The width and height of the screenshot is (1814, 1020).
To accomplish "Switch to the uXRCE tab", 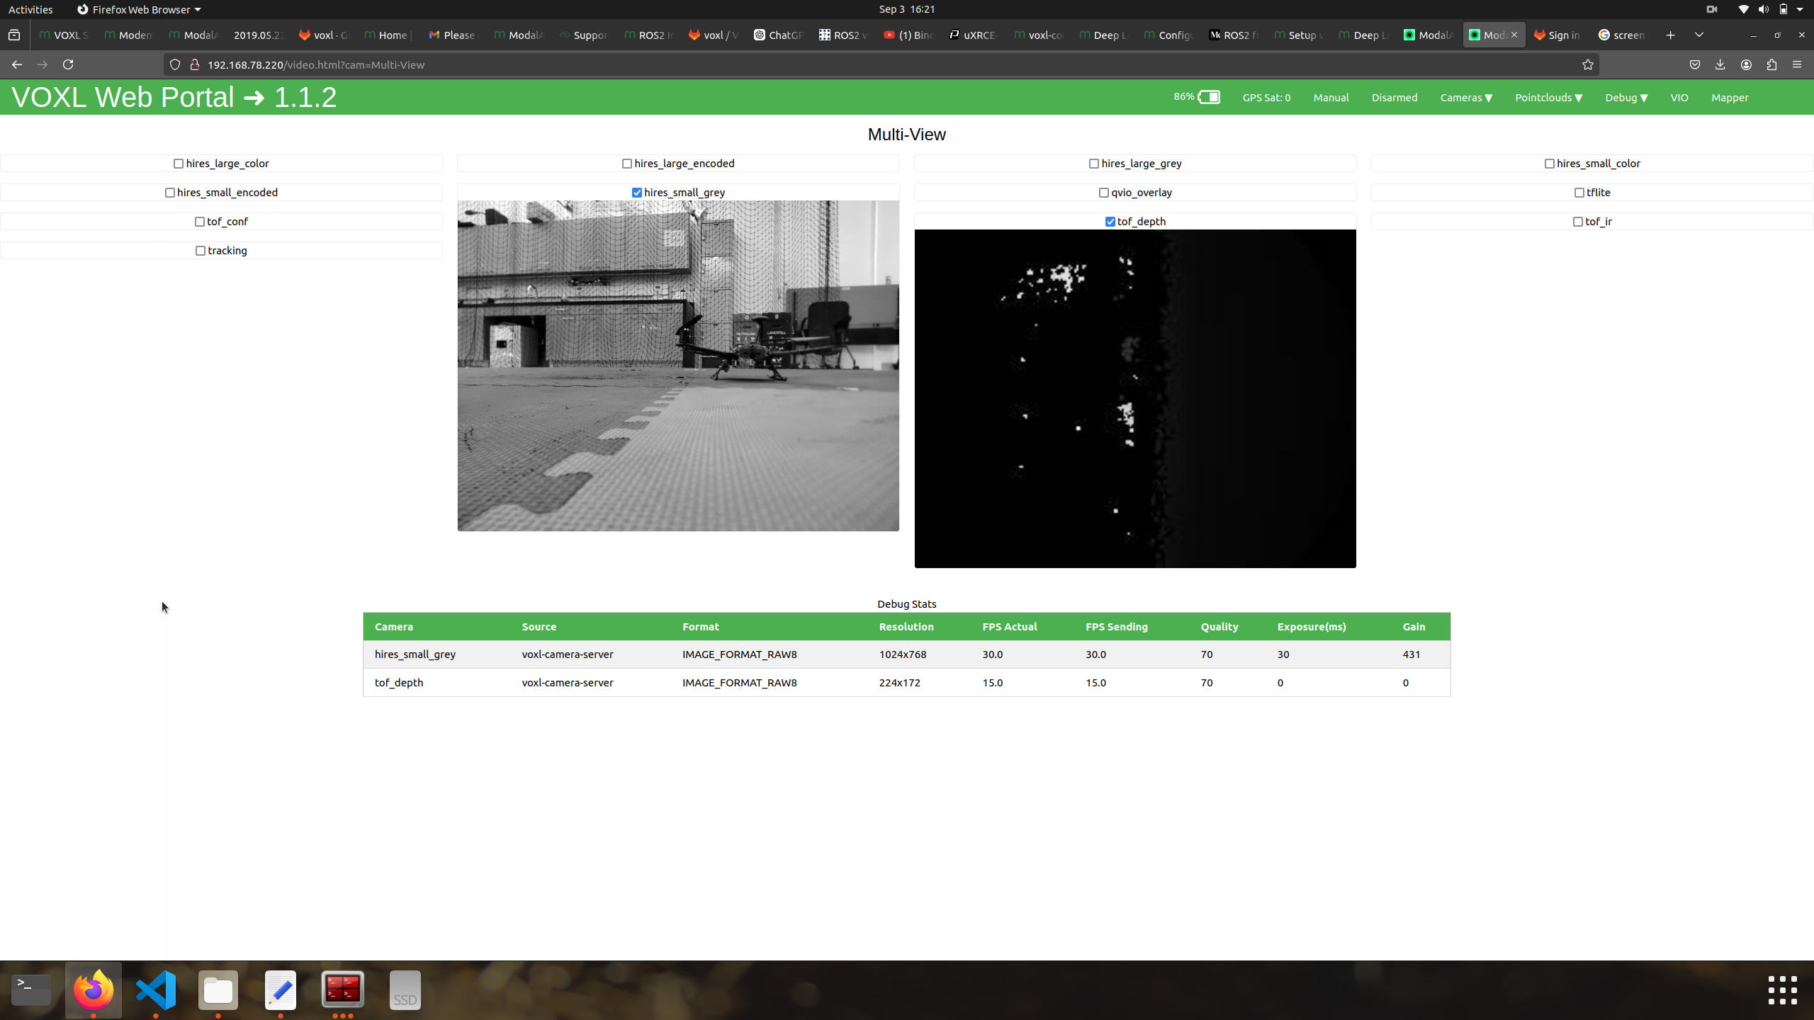I will tap(973, 35).
